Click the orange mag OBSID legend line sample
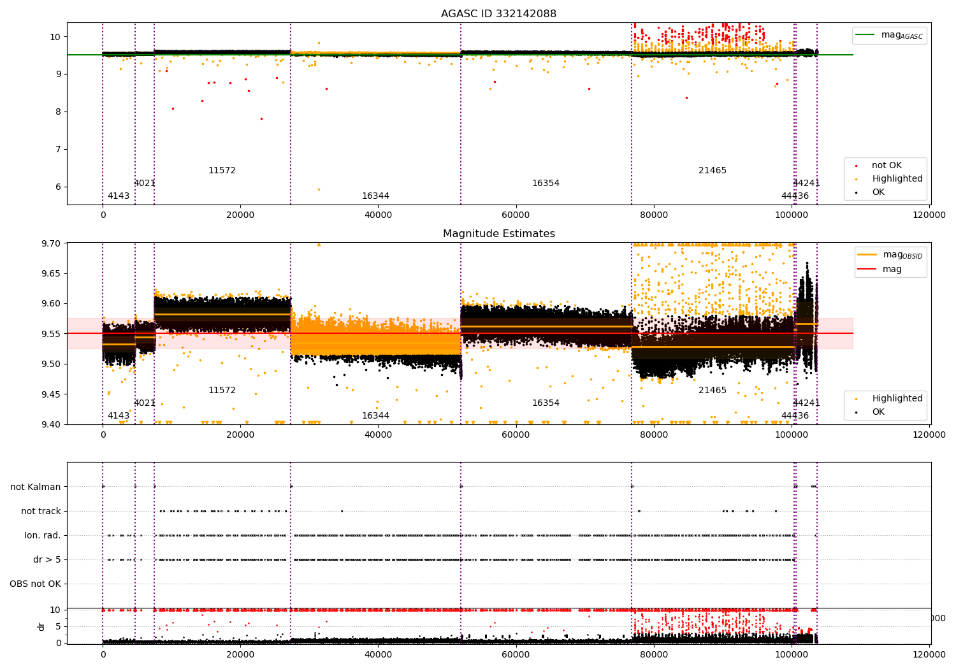The width and height of the screenshot is (956, 669). tap(867, 255)
